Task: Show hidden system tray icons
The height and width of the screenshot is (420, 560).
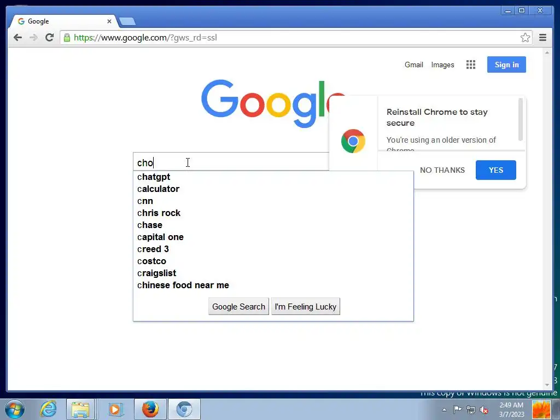Action: 444,410
